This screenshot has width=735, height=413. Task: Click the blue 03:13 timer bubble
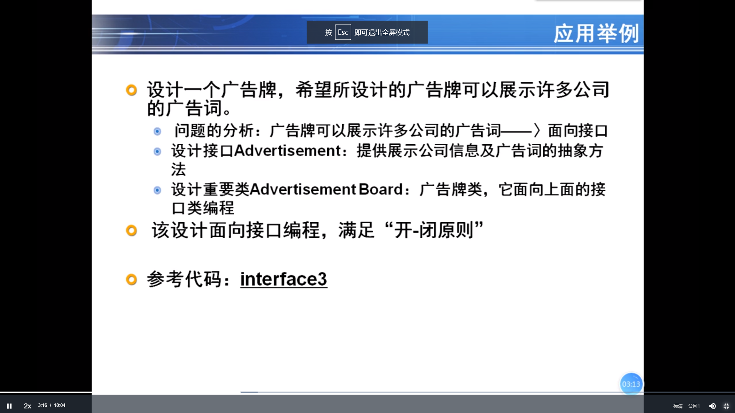tap(631, 384)
